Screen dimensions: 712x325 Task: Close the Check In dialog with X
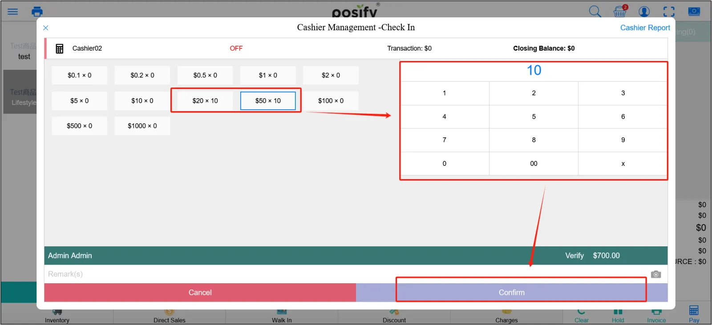click(46, 28)
